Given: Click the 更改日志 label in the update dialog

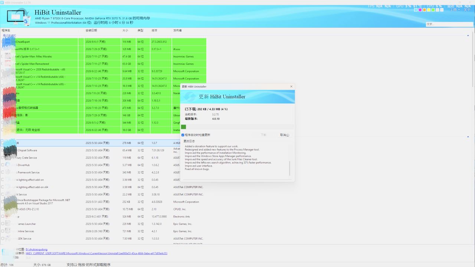Looking at the screenshot, I should point(189,141).
